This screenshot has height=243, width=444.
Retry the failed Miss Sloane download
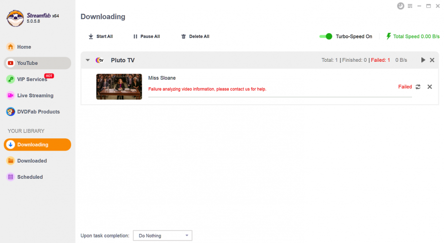[x=418, y=87]
